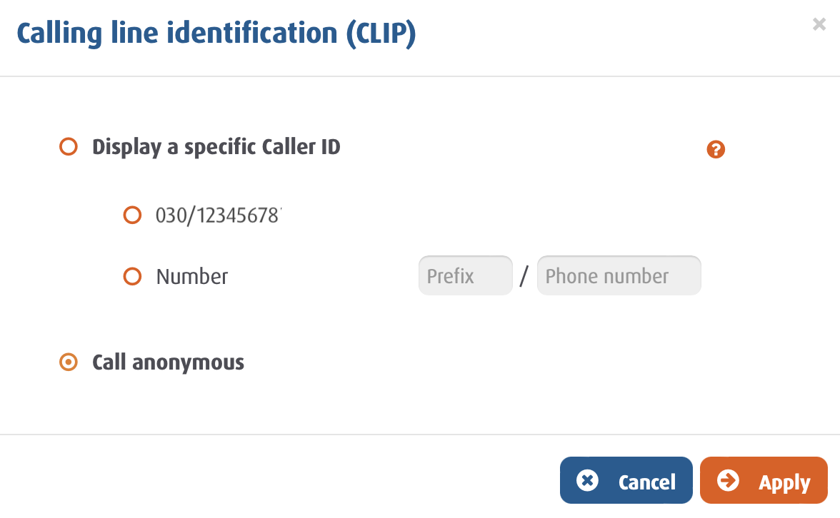The width and height of the screenshot is (840, 518).
Task: Enable the 'Call anonymous' radio option
Action: (x=68, y=362)
